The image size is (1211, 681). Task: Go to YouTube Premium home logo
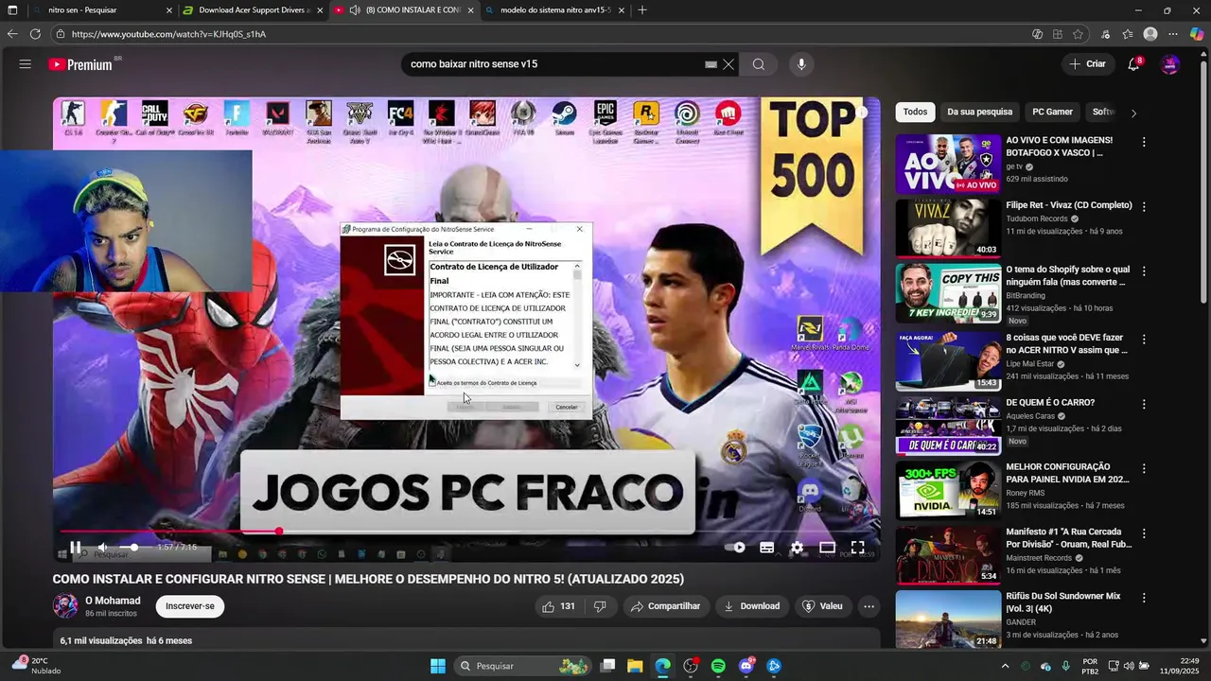(x=81, y=64)
